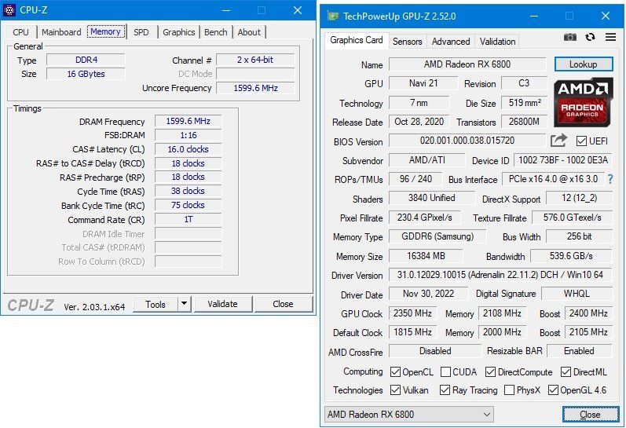Click the BIOS Version field value
This screenshot has width=626, height=428.
click(467, 141)
